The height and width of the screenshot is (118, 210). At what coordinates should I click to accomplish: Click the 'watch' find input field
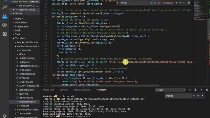pos(134,3)
